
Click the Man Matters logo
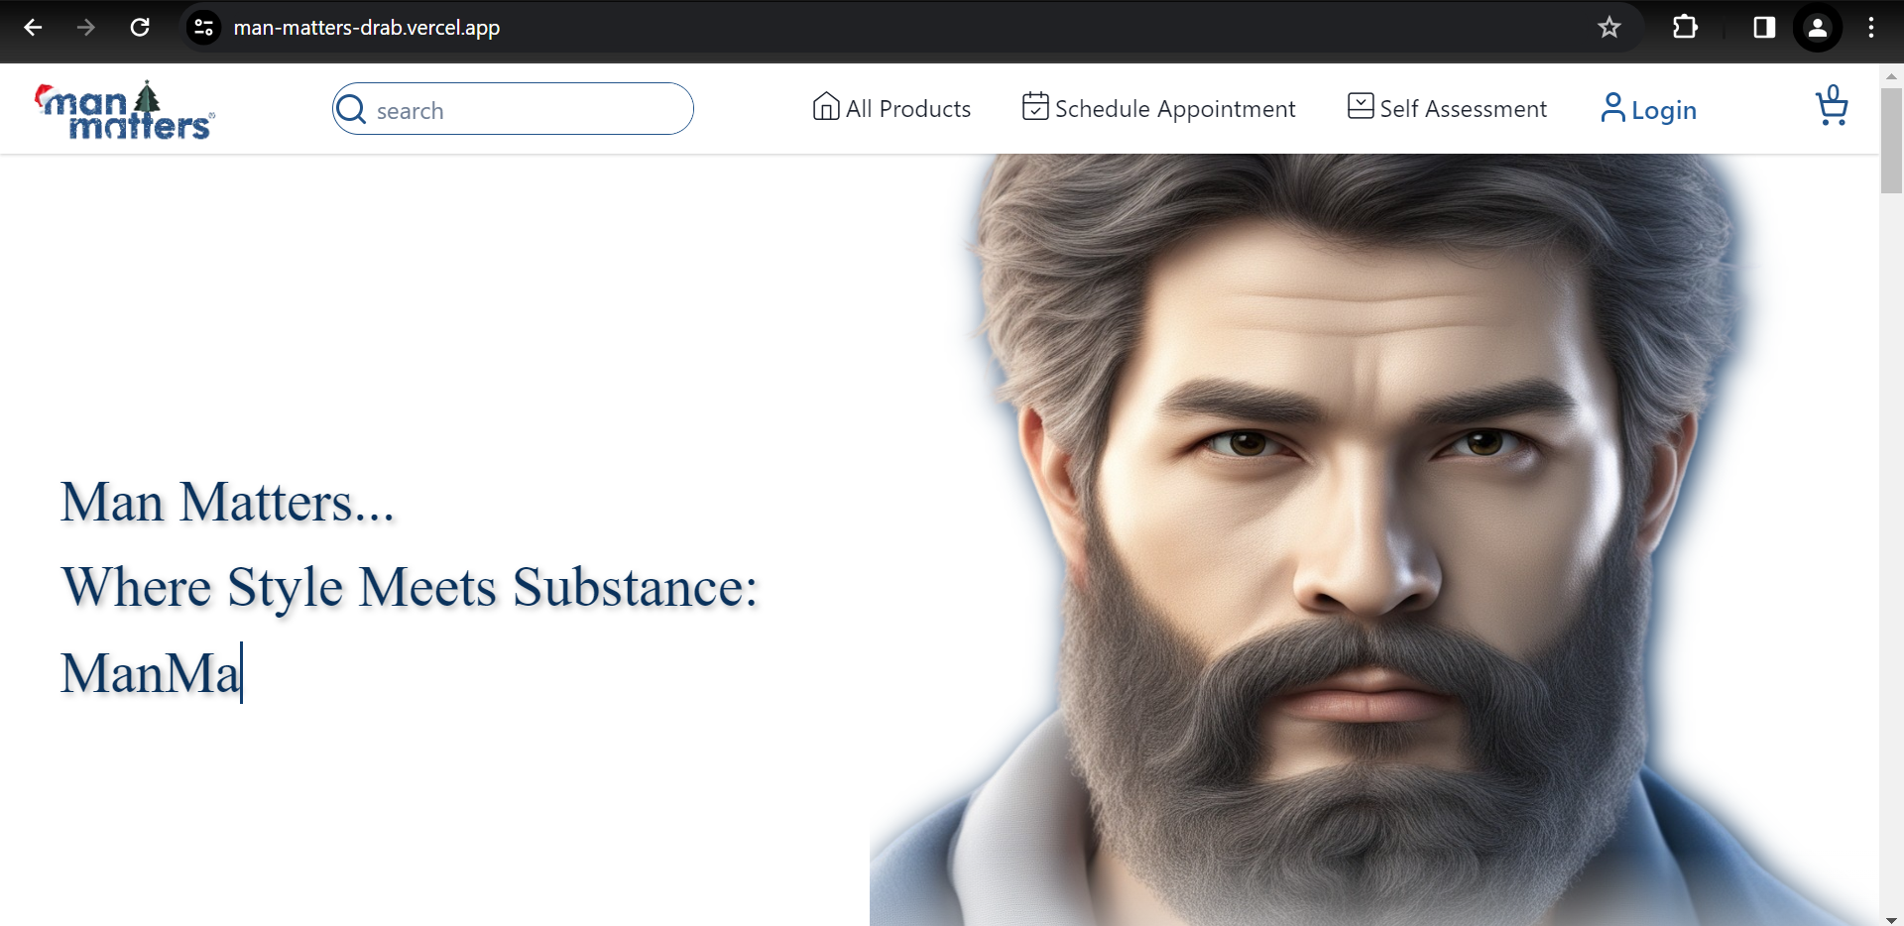coord(125,110)
